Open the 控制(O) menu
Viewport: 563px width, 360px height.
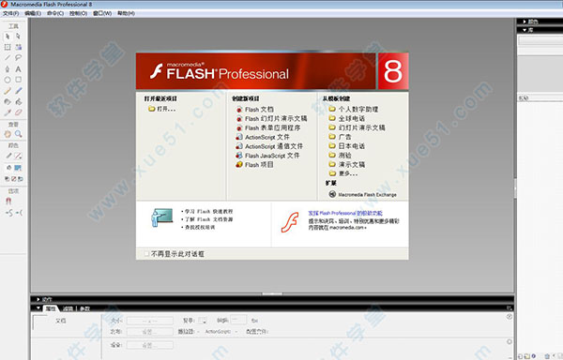click(x=78, y=13)
